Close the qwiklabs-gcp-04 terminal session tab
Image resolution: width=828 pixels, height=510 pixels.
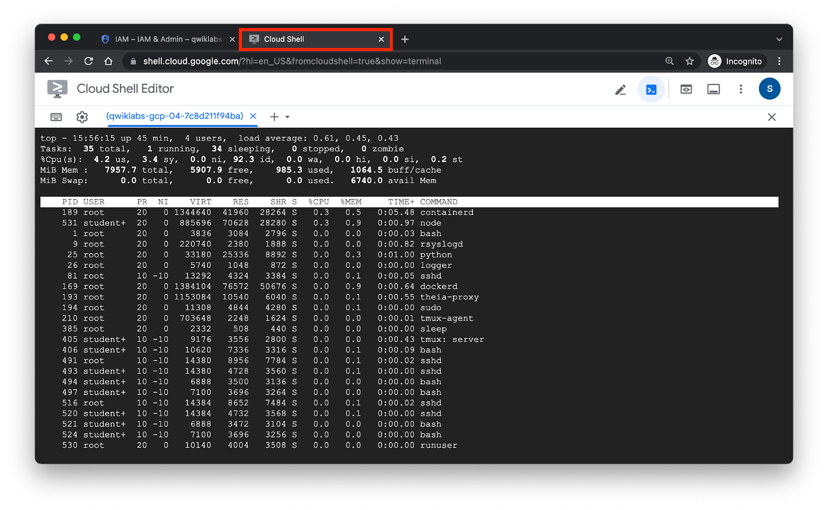click(x=253, y=116)
